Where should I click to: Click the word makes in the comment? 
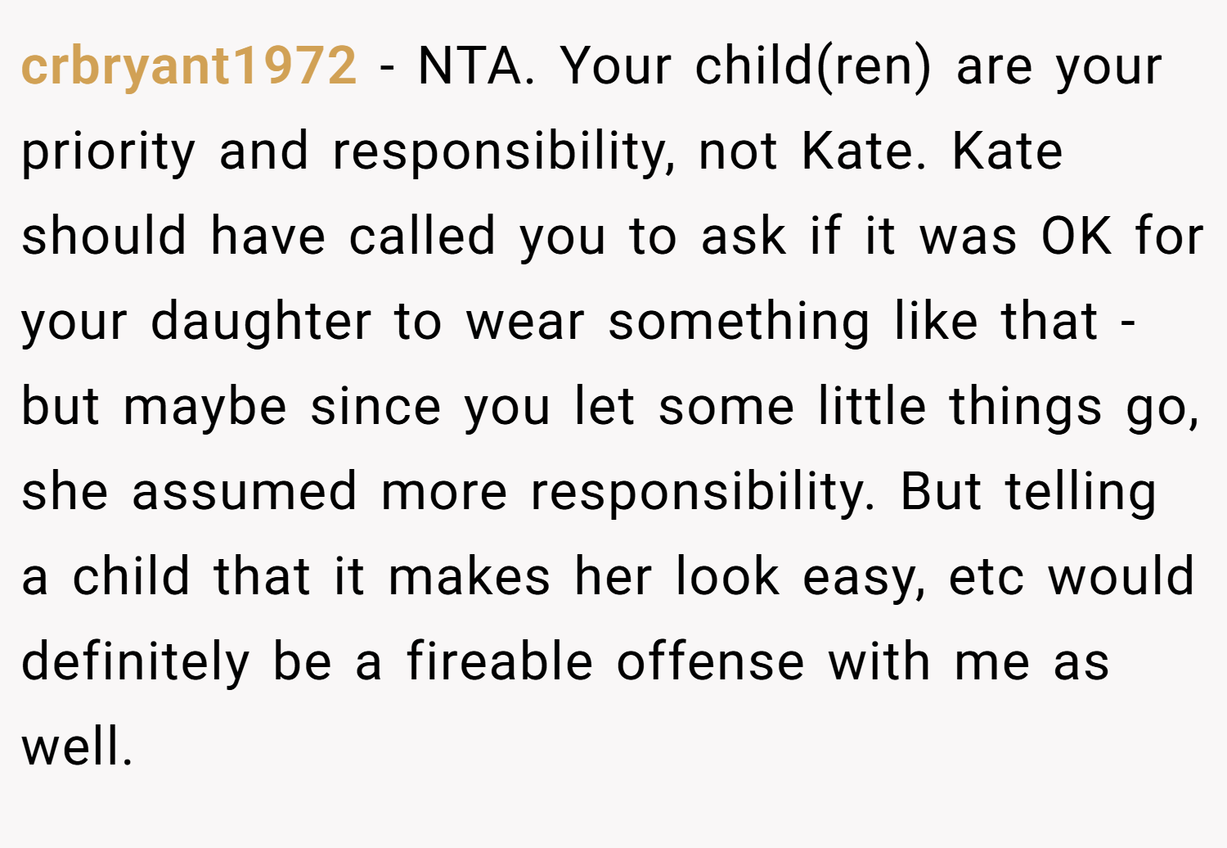click(469, 576)
